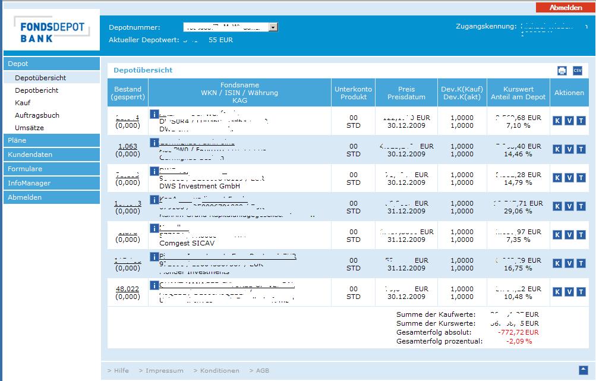596x381 pixels.
Task: Click T button in the 10,48 % row
Action: point(581,292)
